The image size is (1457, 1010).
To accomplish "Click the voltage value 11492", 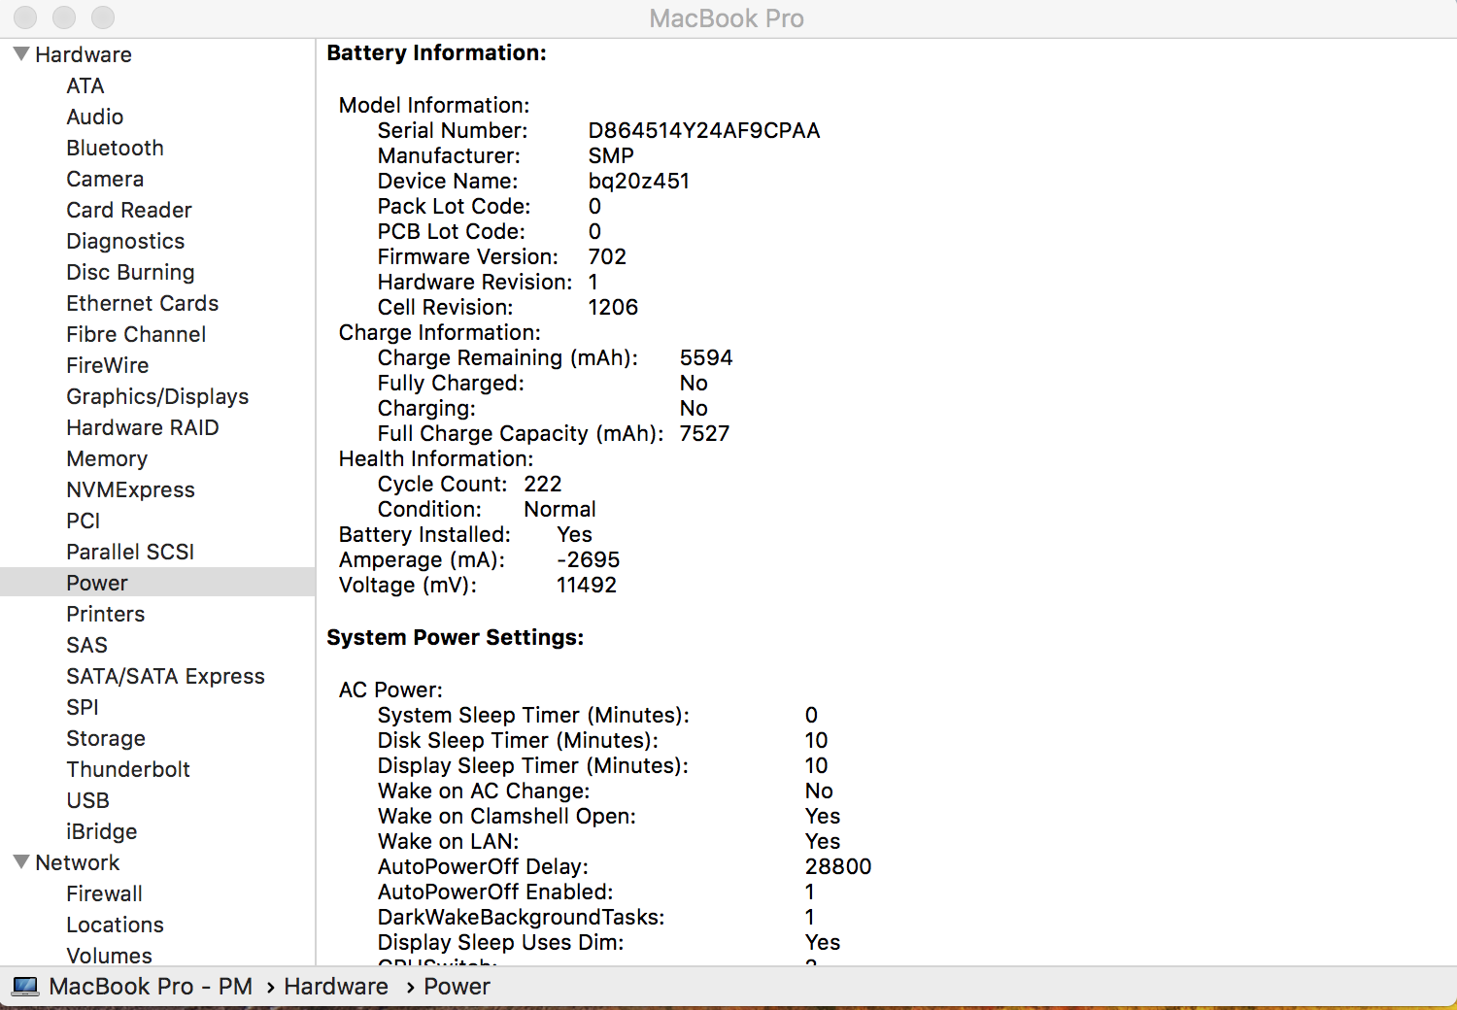I will coord(587,585).
